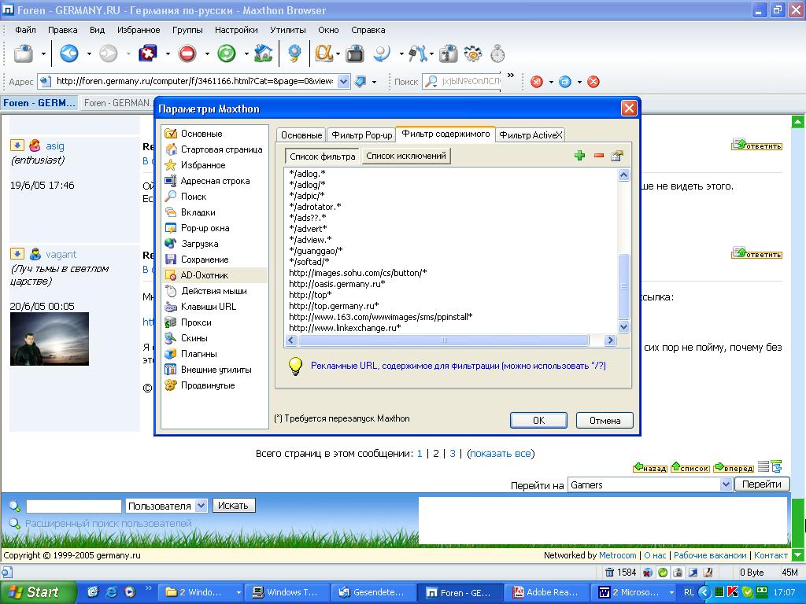Expand the hidden search toolbar chevron
This screenshot has height=604, width=806.
tap(510, 75)
